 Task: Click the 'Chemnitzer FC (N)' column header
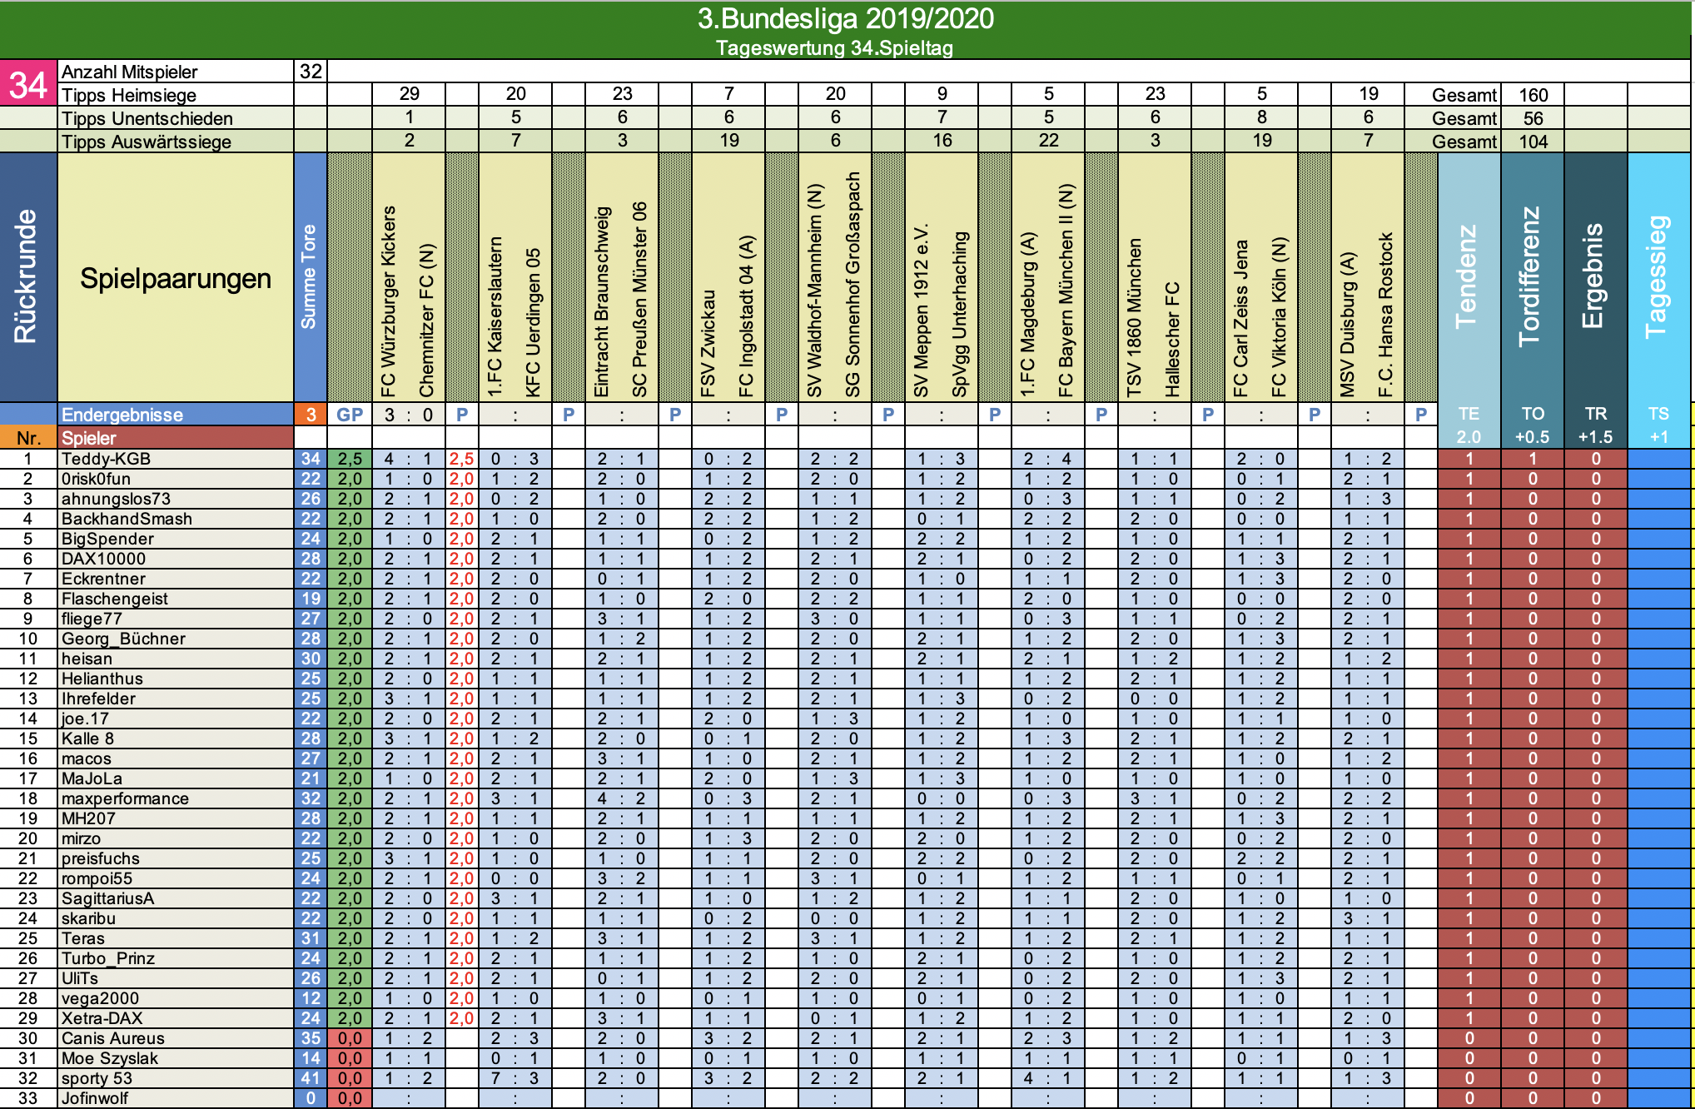click(x=427, y=321)
